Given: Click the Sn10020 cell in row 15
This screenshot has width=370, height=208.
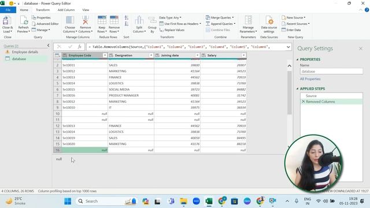Looking at the screenshot, I should click(x=85, y=144).
